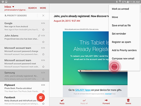The image size is (141, 106).
Task: Tap the tablet banner image in email
Action: tap(95, 58)
